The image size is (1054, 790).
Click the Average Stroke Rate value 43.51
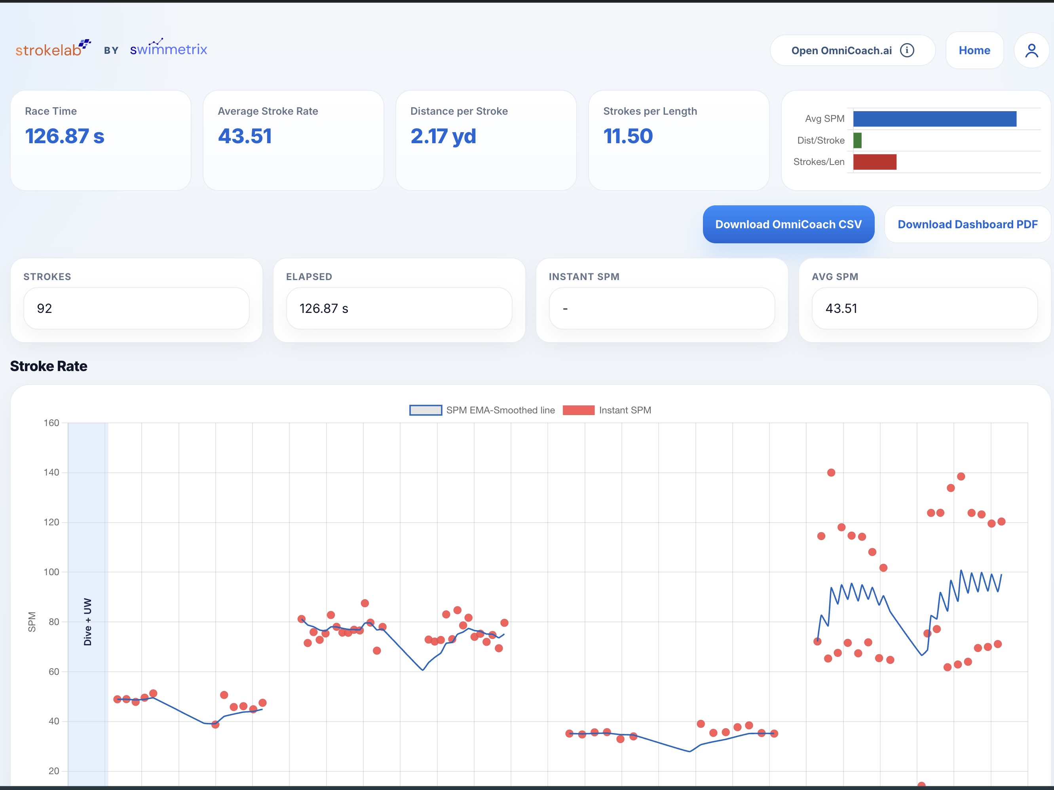coord(245,136)
